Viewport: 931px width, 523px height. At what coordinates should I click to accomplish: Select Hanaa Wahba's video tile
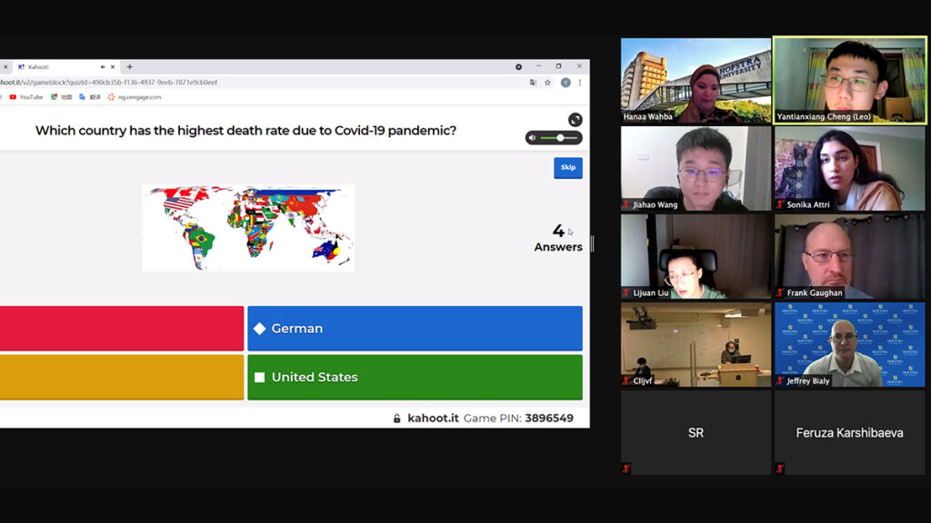696,80
